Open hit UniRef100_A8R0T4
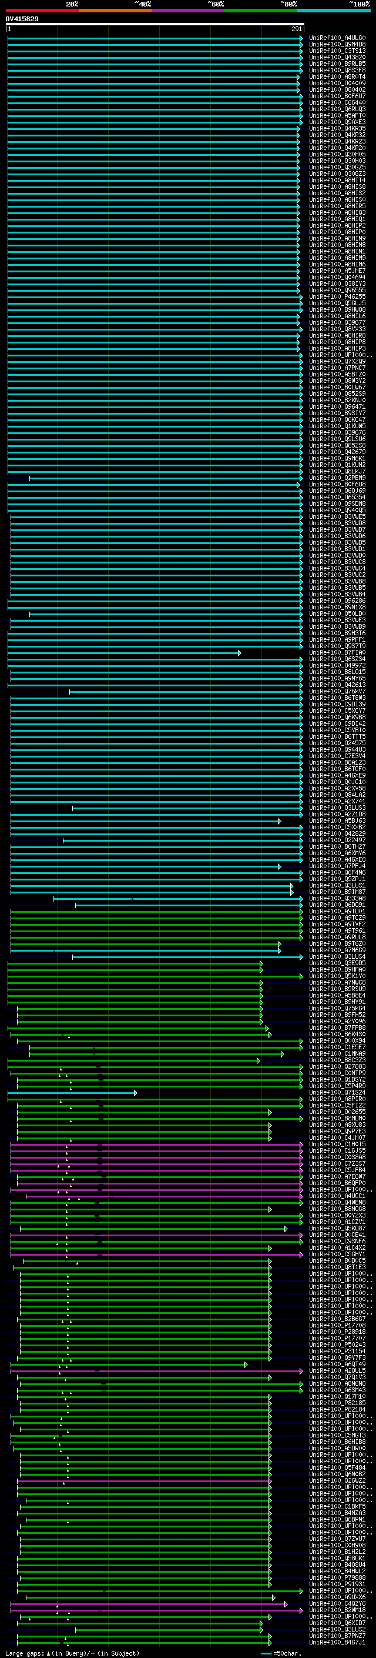The width and height of the screenshot is (376, 1658). pyautogui.click(x=337, y=76)
